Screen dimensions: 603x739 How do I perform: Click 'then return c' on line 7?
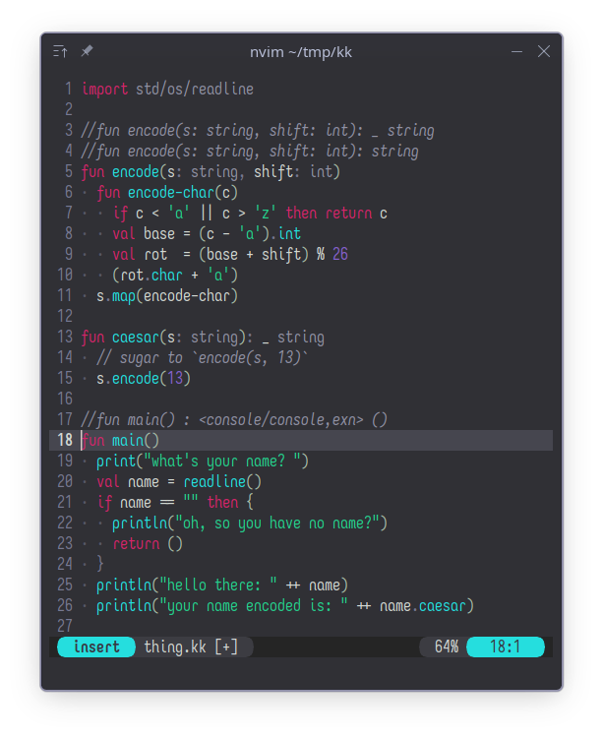coord(336,213)
